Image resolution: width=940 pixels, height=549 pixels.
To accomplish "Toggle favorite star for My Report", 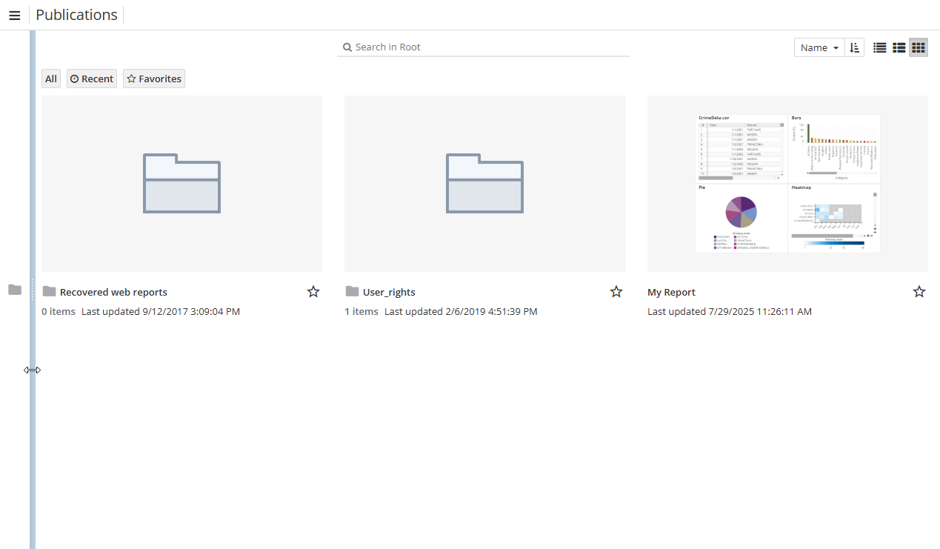I will point(919,292).
